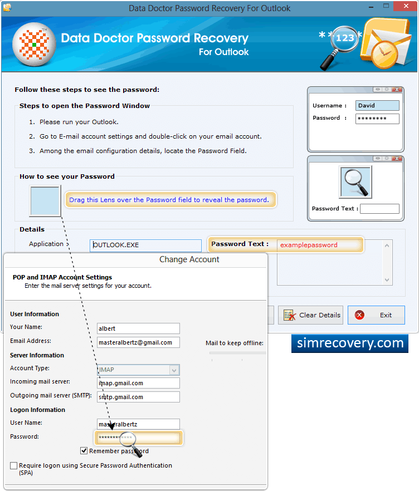This screenshot has height=491, width=419.
Task: Click the Outlook envelope clock icon
Action: [x=385, y=43]
